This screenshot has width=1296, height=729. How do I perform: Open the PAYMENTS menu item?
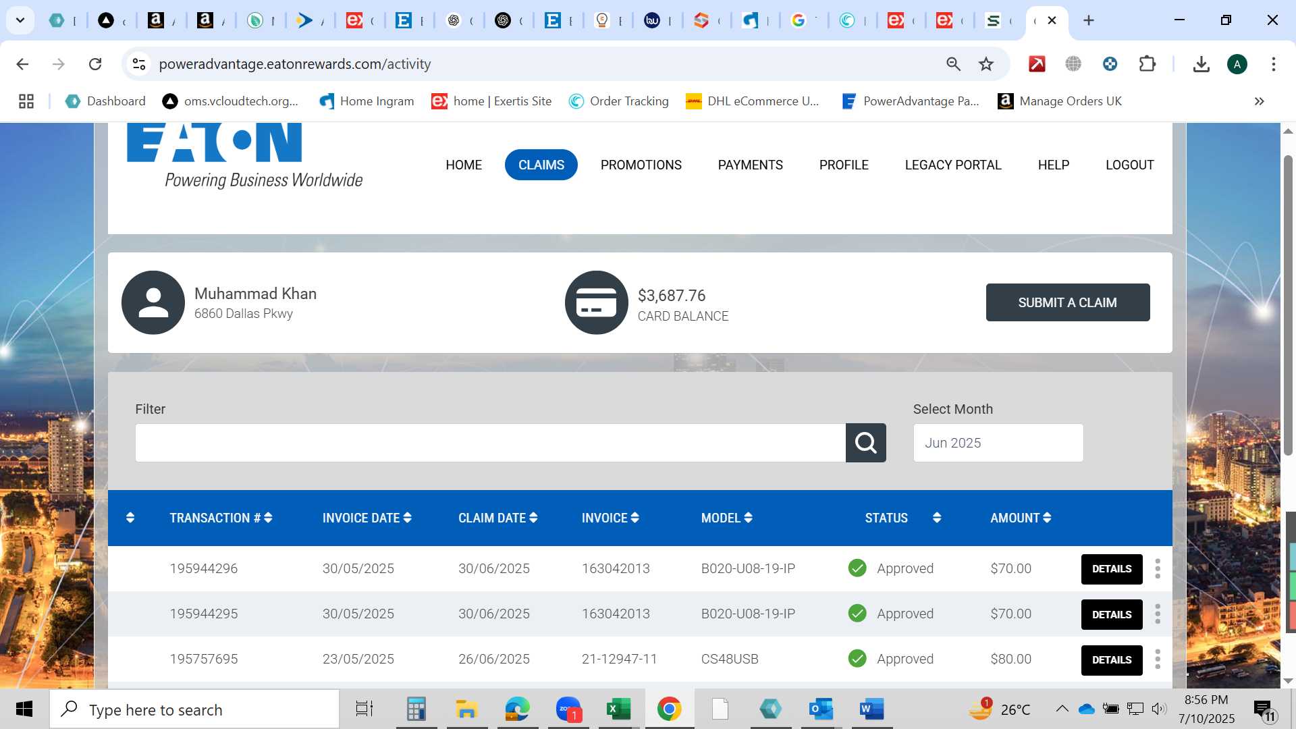pos(751,165)
